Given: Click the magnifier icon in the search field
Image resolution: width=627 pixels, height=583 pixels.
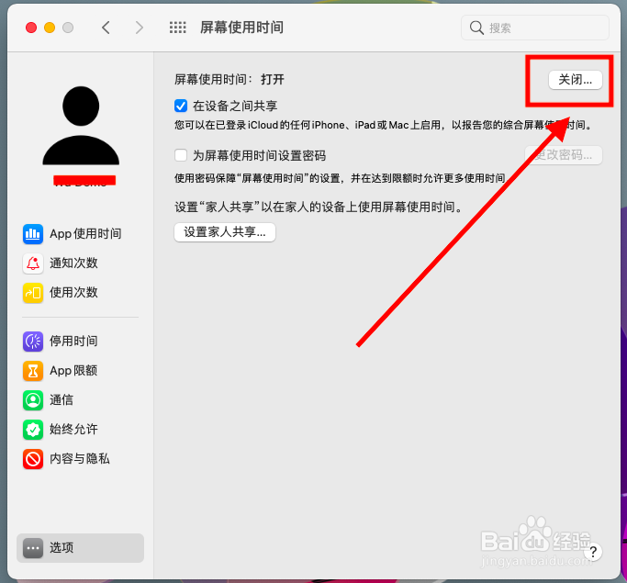Looking at the screenshot, I should (x=476, y=28).
